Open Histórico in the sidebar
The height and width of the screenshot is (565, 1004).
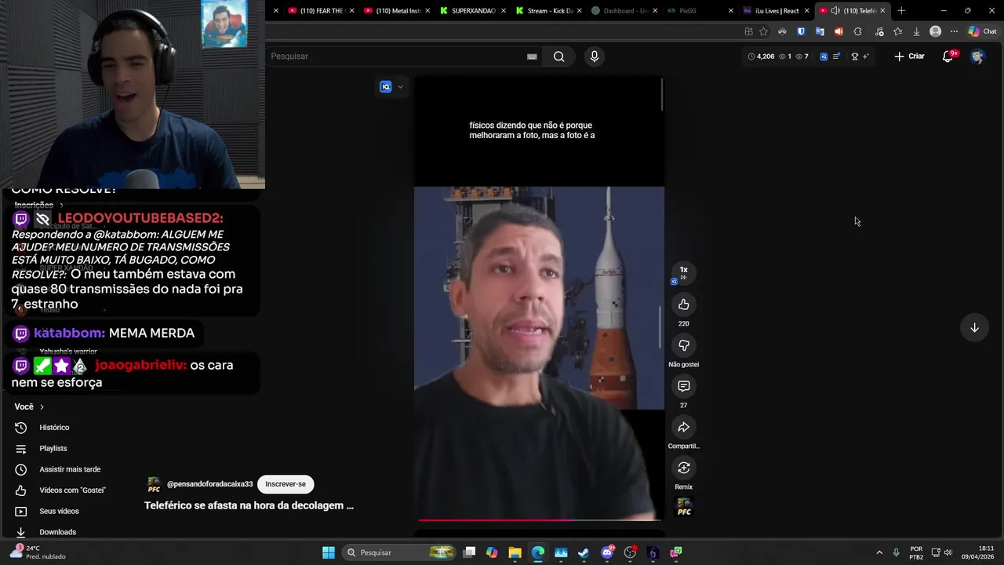tap(54, 428)
